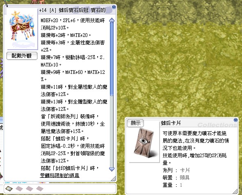Click the scrollbar down arrow in description
Image resolution: width=242 pixels, height=195 pixels.
[112, 169]
